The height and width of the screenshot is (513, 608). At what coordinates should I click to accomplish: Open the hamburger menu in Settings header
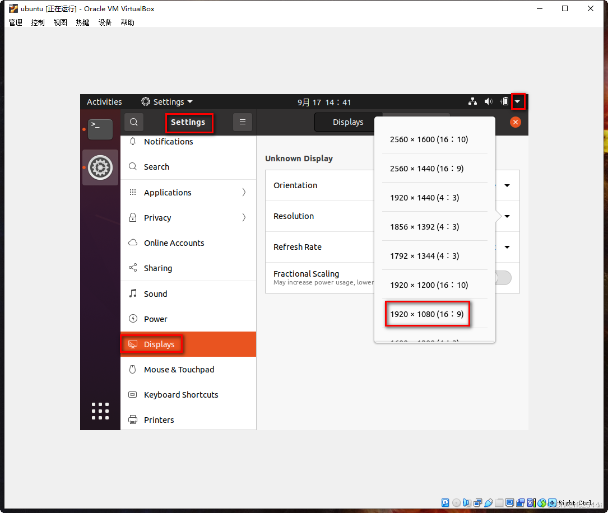(x=243, y=122)
